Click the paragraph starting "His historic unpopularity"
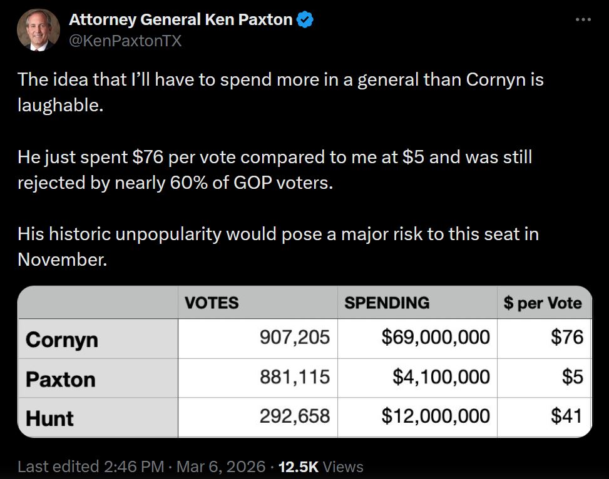The height and width of the screenshot is (479, 609). pyautogui.click(x=278, y=246)
